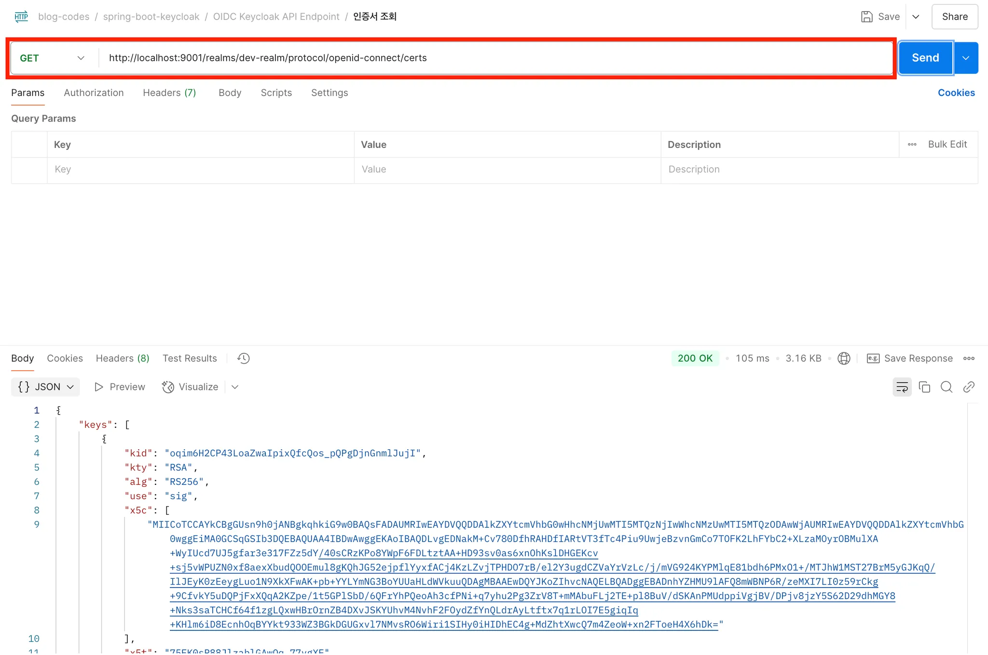The image size is (988, 655).
Task: Expand the Send button dropdown arrow
Action: click(x=966, y=58)
